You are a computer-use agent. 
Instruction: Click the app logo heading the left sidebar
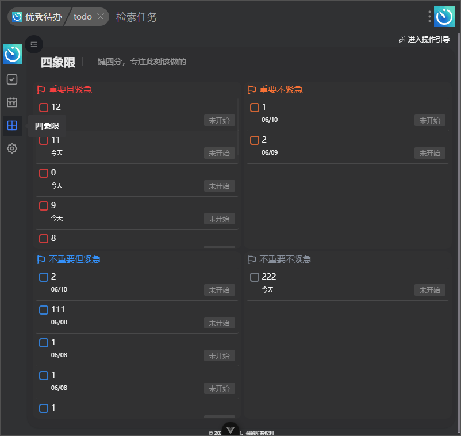pyautogui.click(x=13, y=54)
